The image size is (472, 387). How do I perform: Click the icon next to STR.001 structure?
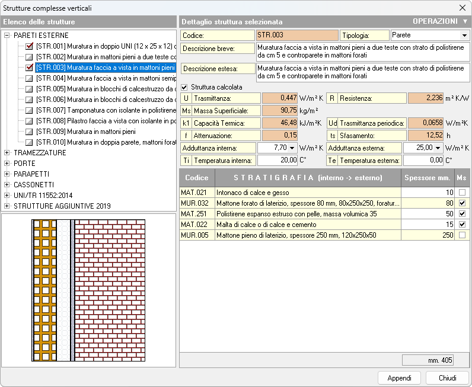(x=29, y=46)
